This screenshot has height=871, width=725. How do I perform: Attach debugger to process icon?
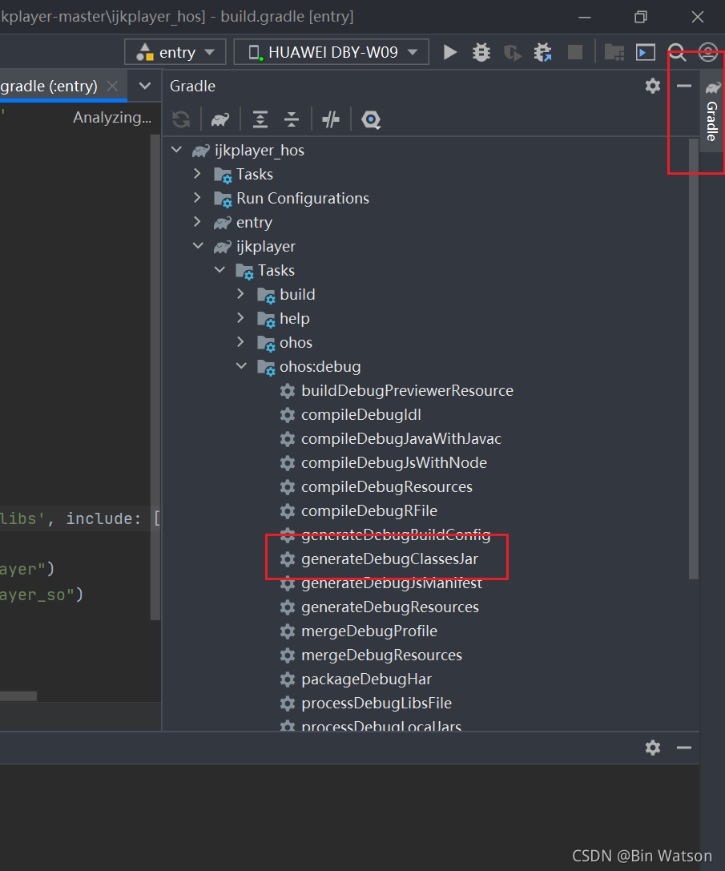(x=543, y=52)
